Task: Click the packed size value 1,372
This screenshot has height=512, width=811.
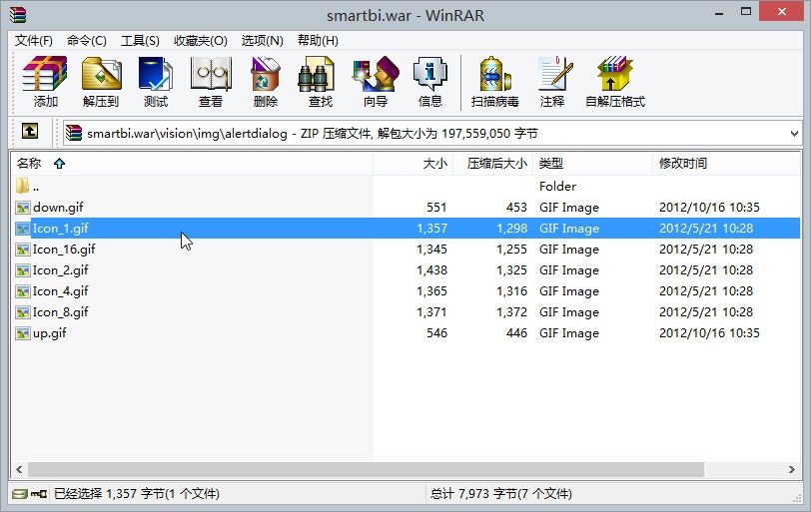Action: point(511,312)
